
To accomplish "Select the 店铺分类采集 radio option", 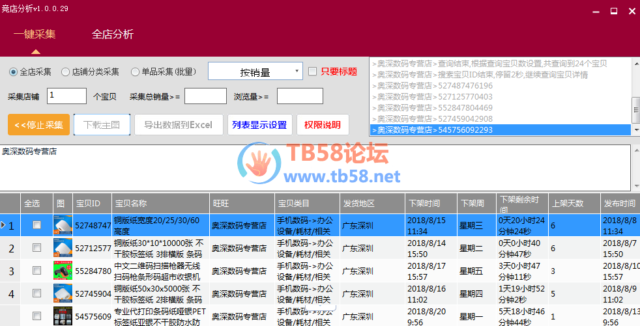I will coord(65,72).
